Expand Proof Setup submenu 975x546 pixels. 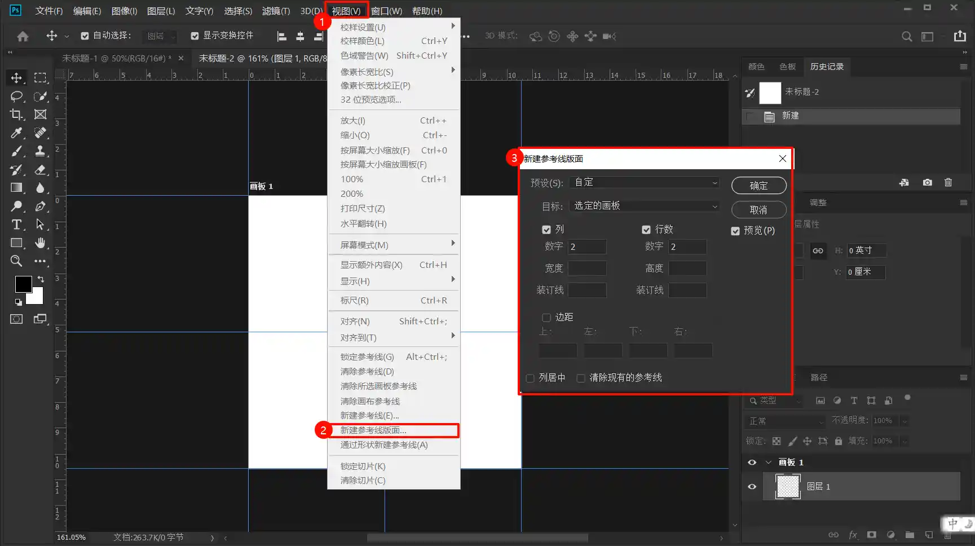[x=394, y=27]
